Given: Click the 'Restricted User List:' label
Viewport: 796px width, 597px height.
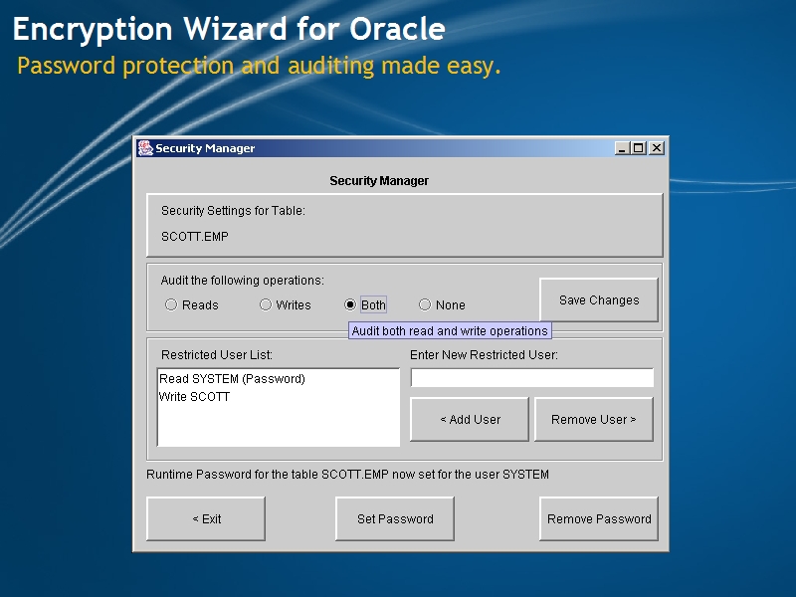Looking at the screenshot, I should pyautogui.click(x=217, y=355).
